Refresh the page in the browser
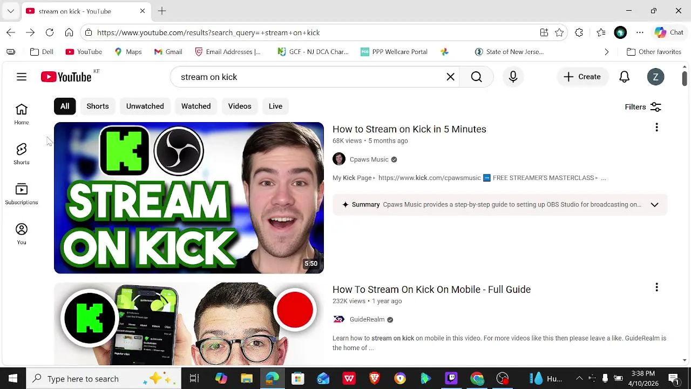 50,32
